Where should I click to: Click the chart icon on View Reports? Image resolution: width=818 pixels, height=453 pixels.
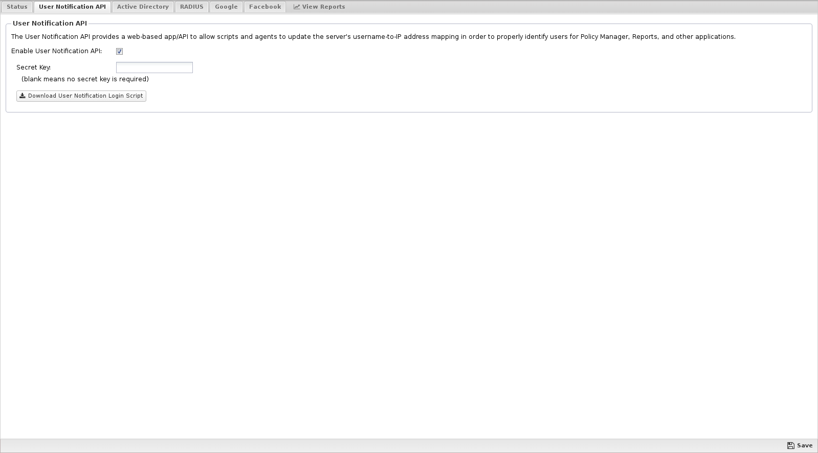coord(296,7)
